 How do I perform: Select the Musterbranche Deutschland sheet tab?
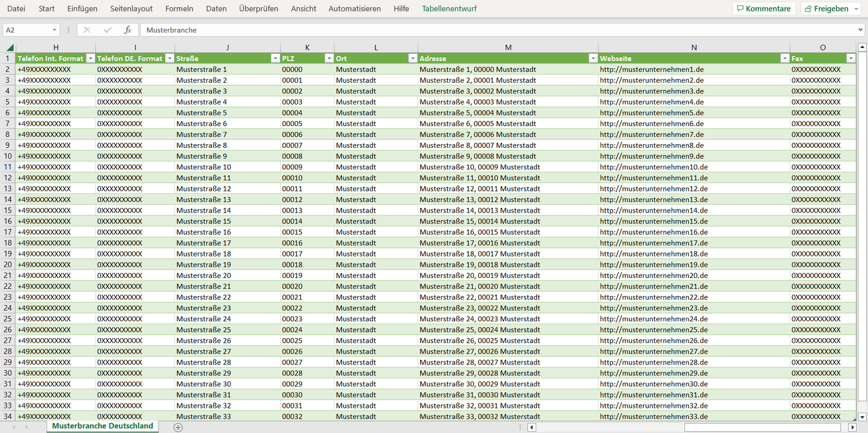pyautogui.click(x=102, y=426)
